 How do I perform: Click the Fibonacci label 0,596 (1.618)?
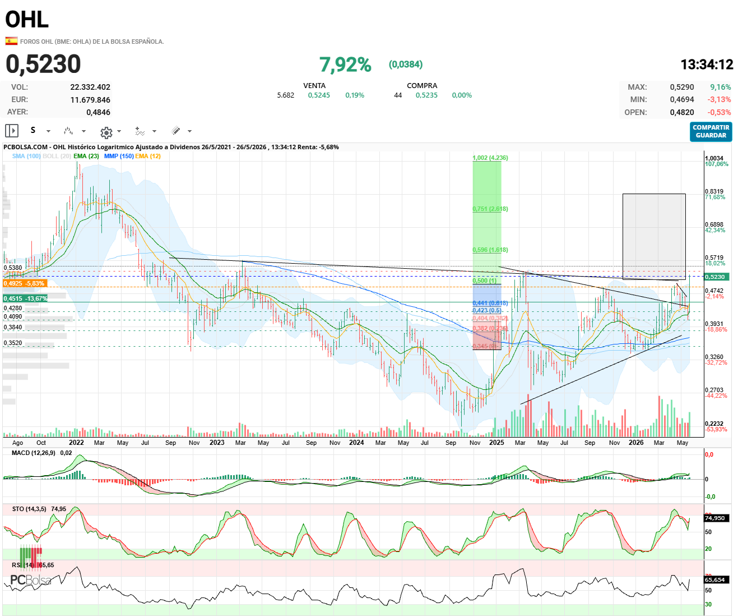(x=490, y=250)
